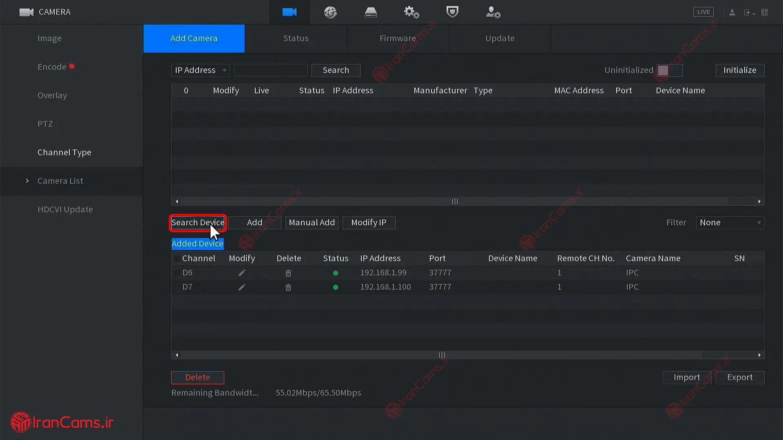Click the MAC Address column header

[579, 90]
